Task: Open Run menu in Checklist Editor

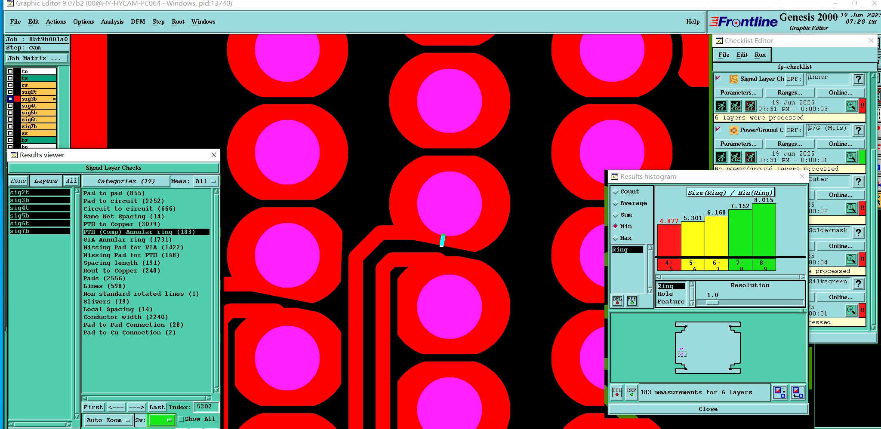Action: coord(760,55)
